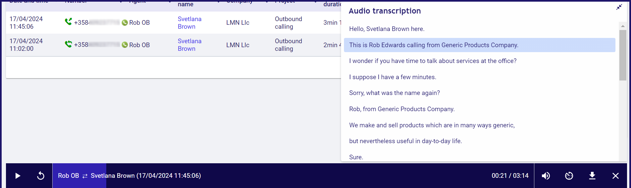The height and width of the screenshot is (188, 631).
Task: Download the call recording
Action: [592, 176]
